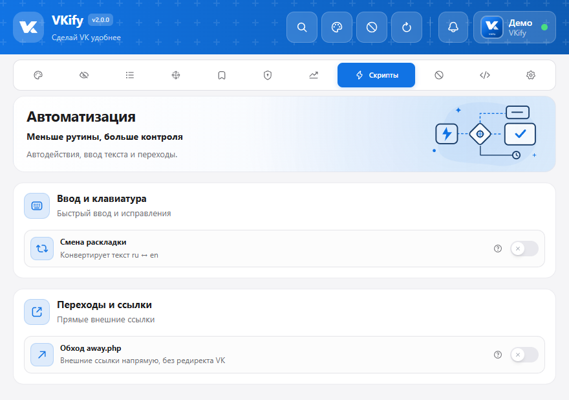Enable the Обход away.php toggle

[x=524, y=355]
